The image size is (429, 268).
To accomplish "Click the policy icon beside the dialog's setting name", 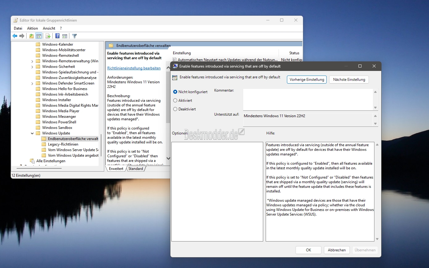I will click(x=175, y=78).
